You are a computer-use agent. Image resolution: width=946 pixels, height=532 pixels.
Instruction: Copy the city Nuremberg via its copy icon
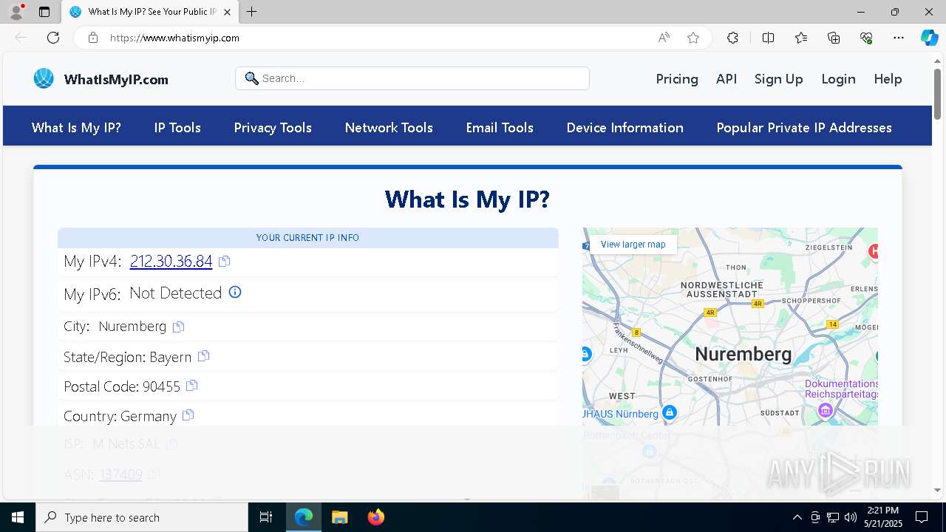[178, 327]
